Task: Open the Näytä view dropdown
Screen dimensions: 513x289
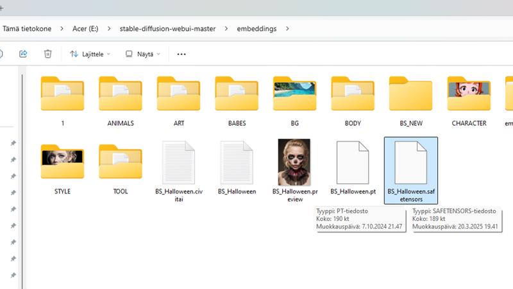Action: point(143,54)
